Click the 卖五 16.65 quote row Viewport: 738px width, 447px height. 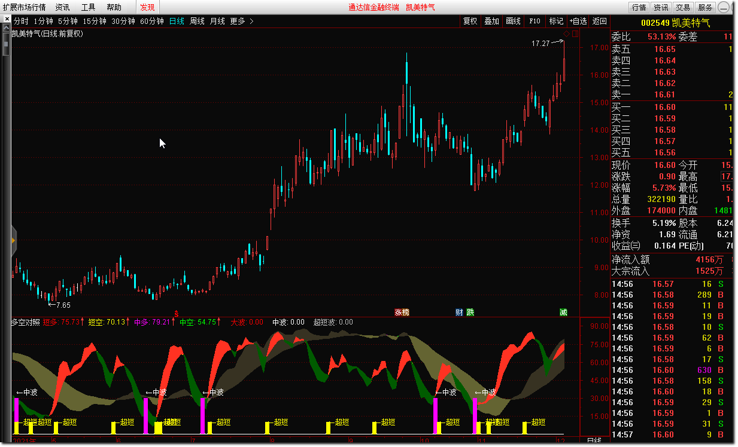[x=672, y=49]
